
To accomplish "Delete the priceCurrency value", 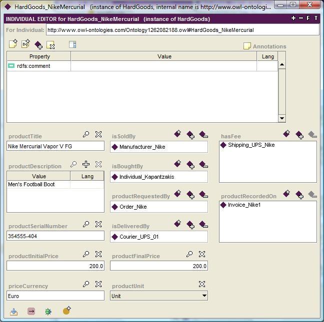I will click(x=98, y=284).
